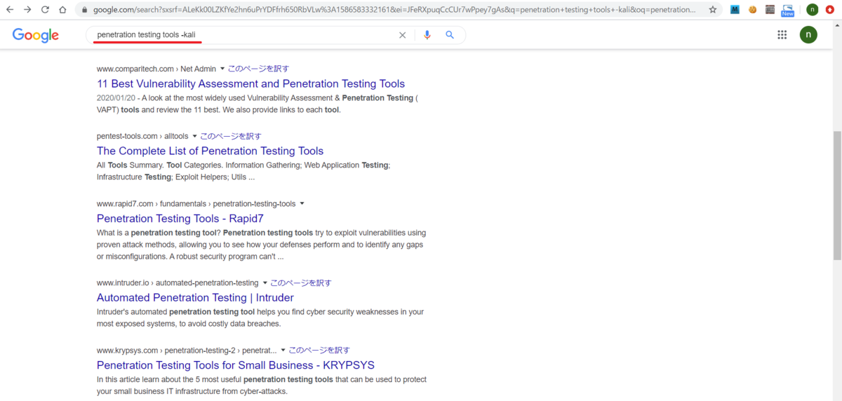Bookmark this page with star icon
The height and width of the screenshot is (401, 842).
pos(713,10)
